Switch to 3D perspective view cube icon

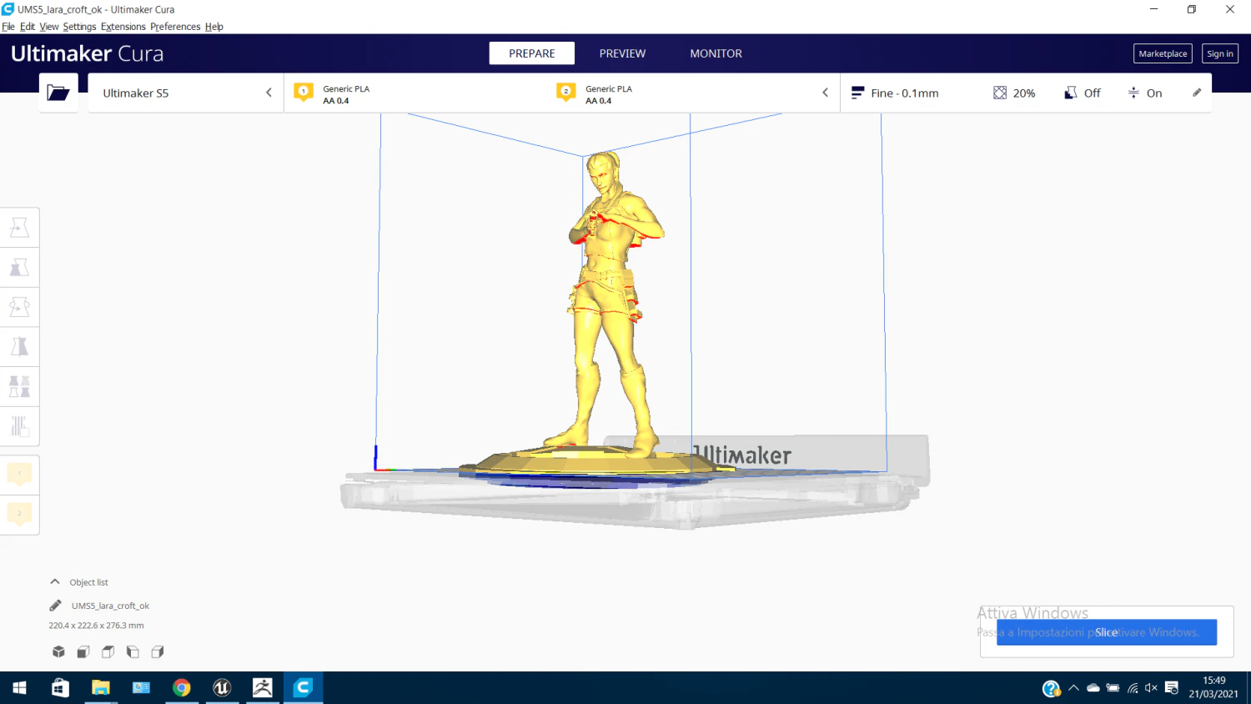58,651
